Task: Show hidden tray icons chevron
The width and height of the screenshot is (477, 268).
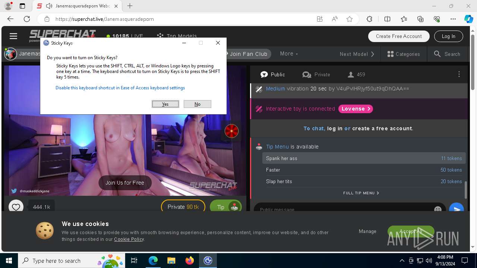Action: click(x=402, y=261)
